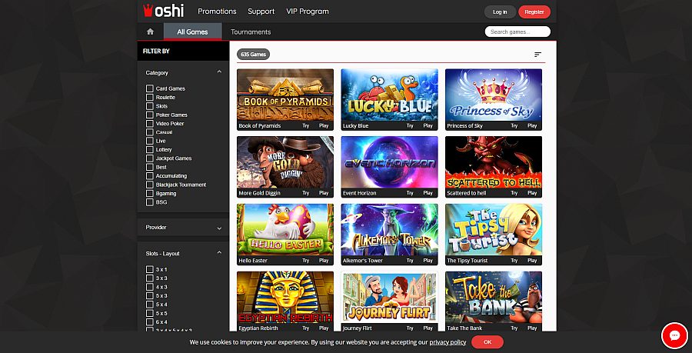Open the Promotions menu item

click(x=217, y=12)
